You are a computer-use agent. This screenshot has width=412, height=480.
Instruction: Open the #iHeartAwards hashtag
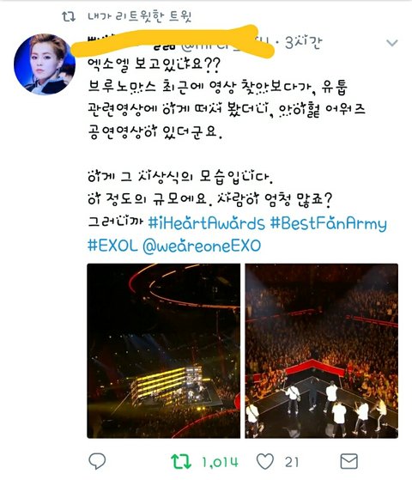coord(206,223)
